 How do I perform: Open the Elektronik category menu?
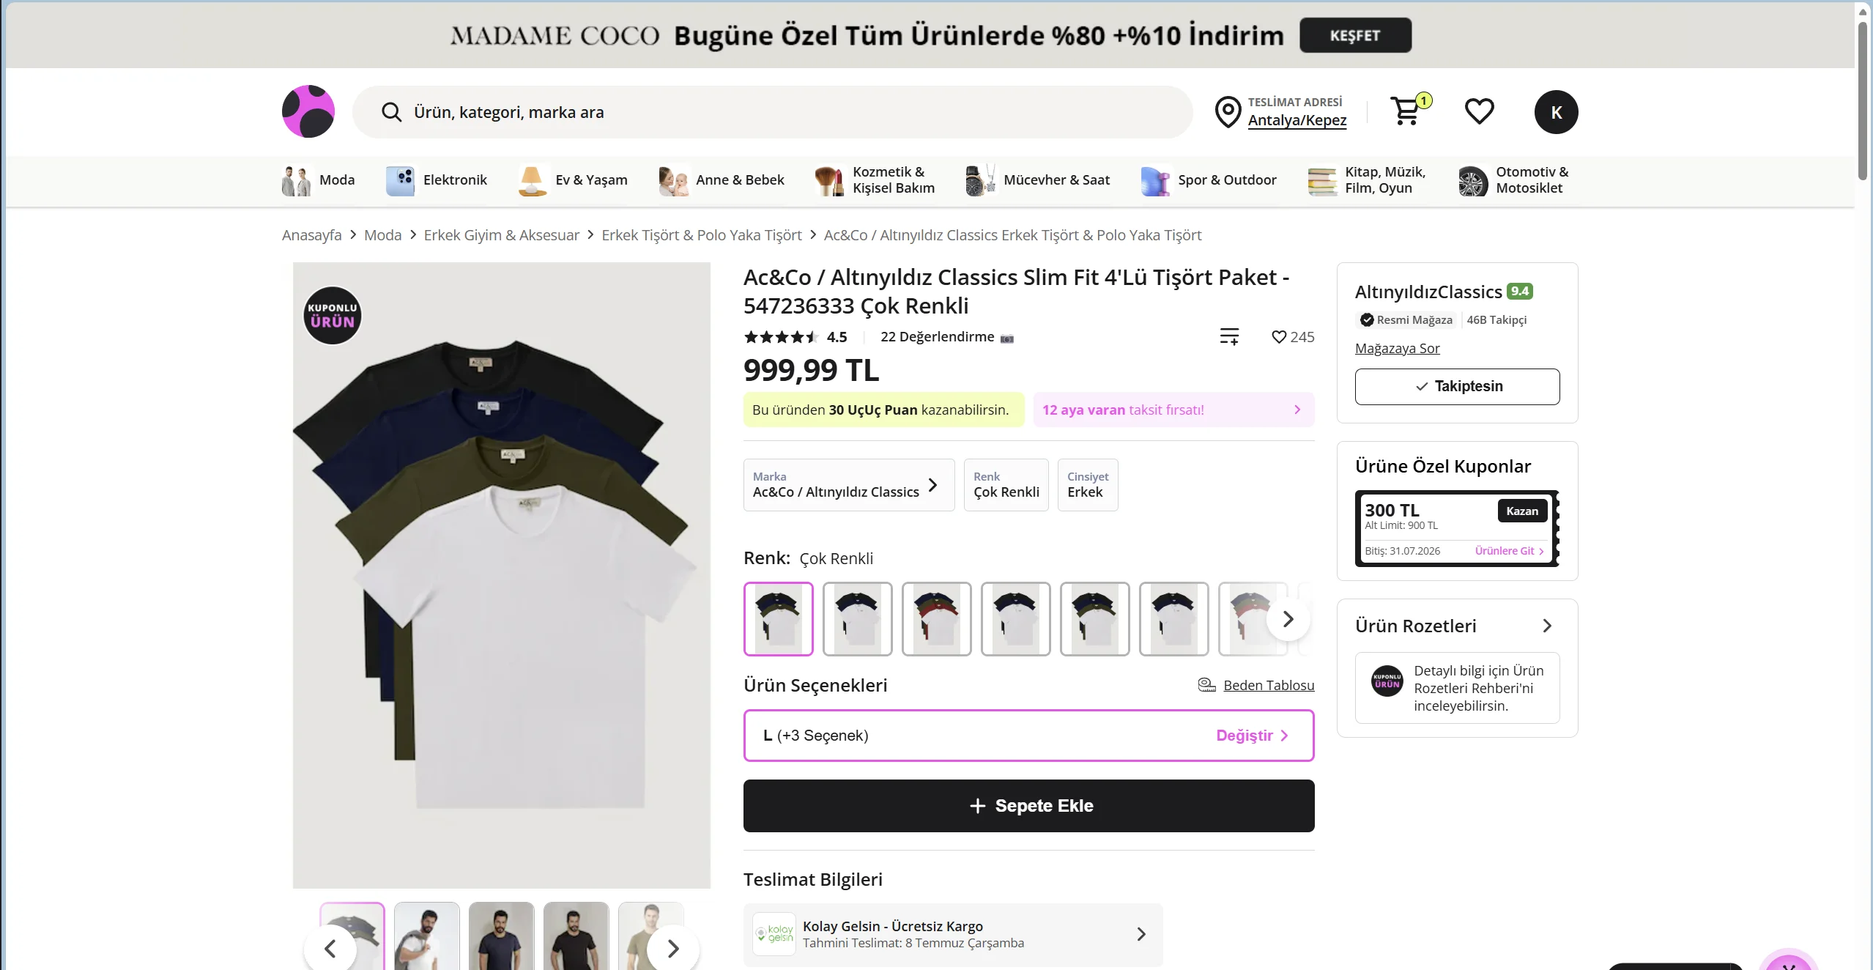[x=437, y=180]
